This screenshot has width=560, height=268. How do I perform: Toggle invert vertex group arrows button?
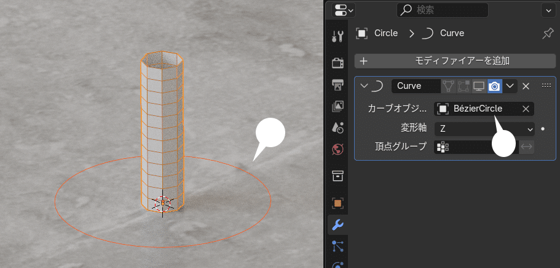click(526, 147)
